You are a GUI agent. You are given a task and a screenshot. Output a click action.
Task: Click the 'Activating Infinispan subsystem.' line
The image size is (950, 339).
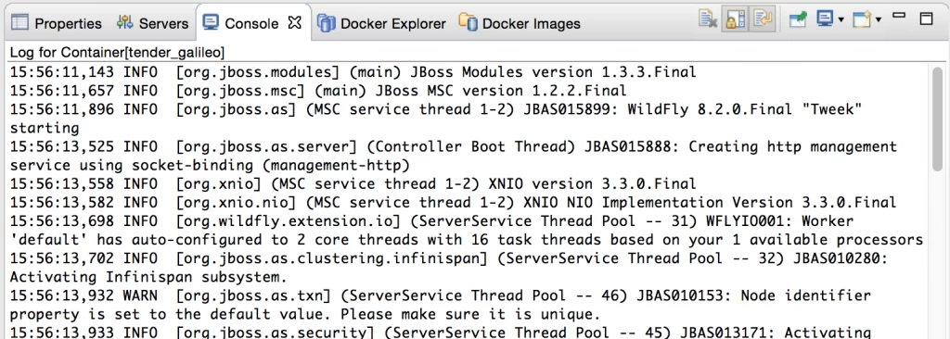pyautogui.click(x=148, y=277)
